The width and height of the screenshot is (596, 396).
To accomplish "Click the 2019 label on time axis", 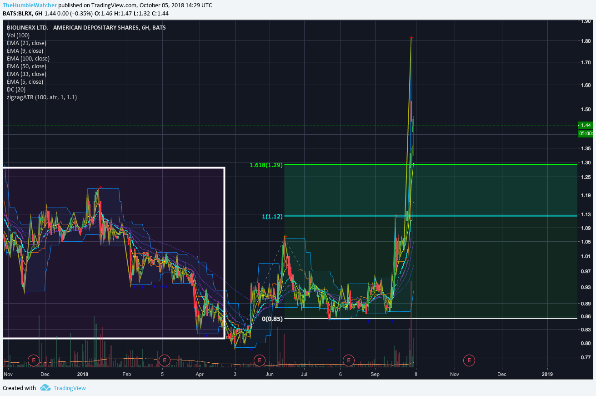I will 547,374.
